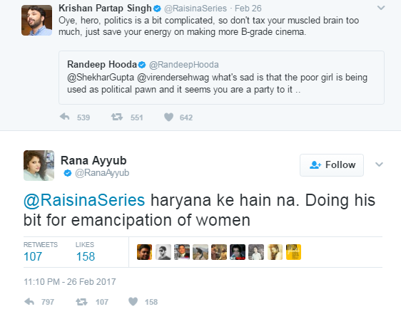
Task: Open @RandeepHooda handle in quoted tweet
Action: coord(183,65)
